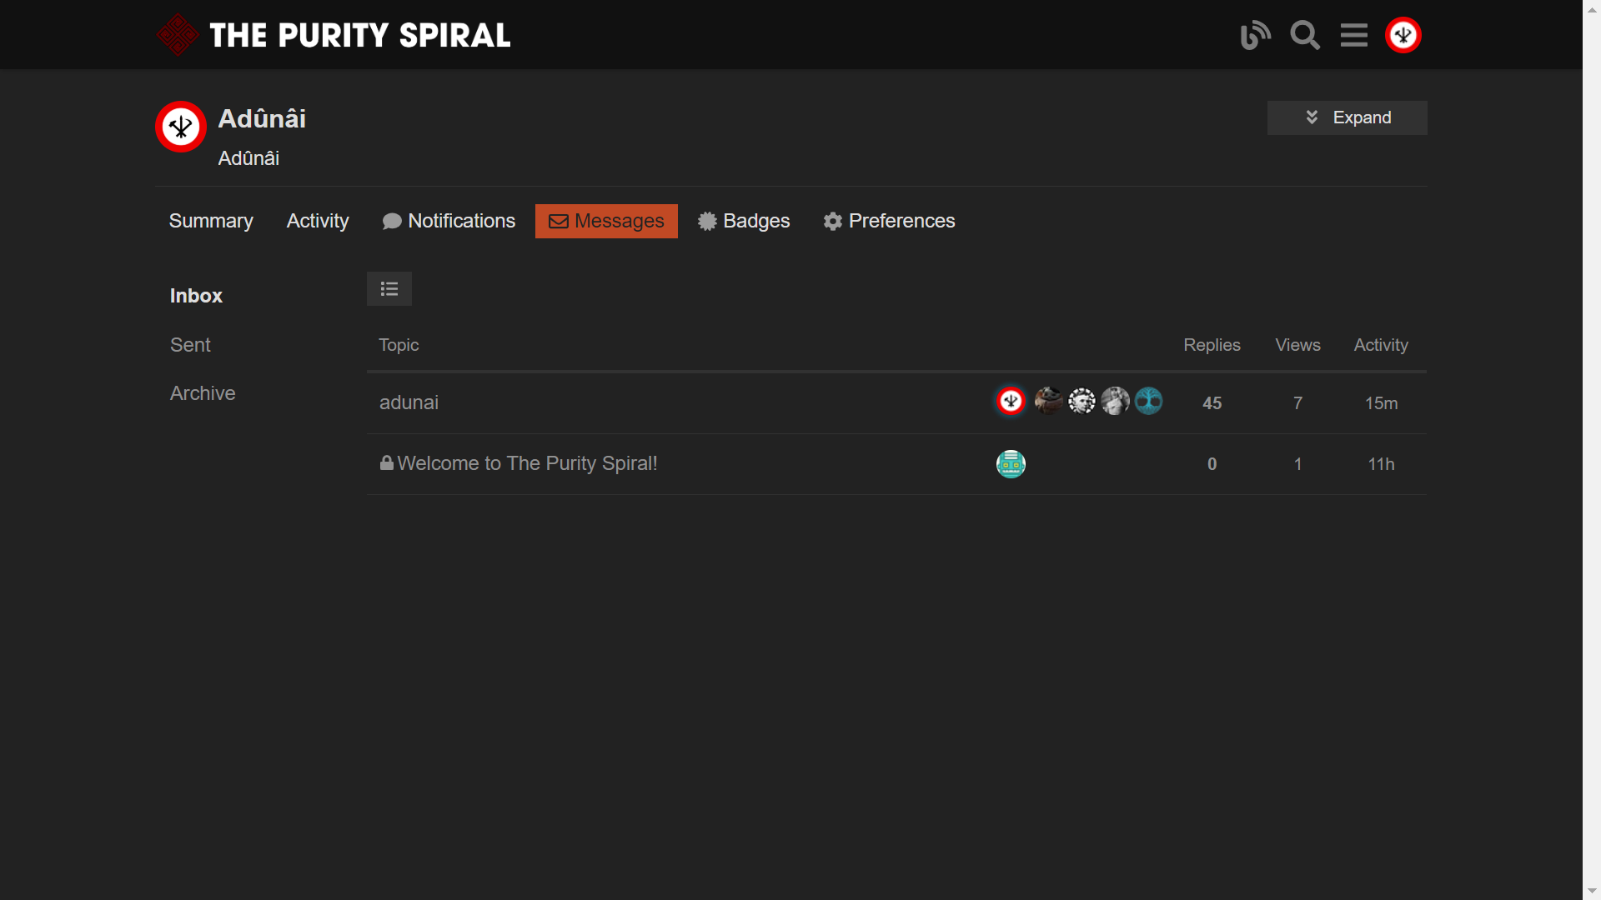Screen dimensions: 1601x900
Task: Open the user avatar menu in header
Action: 1403,35
